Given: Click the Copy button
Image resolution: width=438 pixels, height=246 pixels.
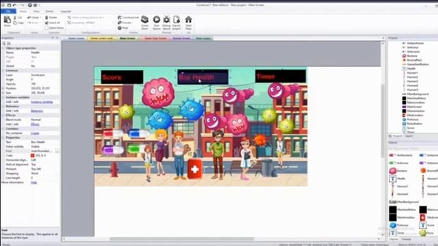Looking at the screenshot, I should point(18,23).
